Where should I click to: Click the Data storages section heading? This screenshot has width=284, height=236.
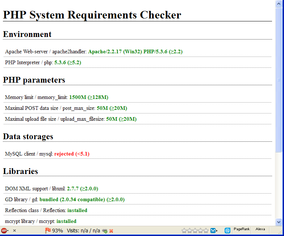28,136
